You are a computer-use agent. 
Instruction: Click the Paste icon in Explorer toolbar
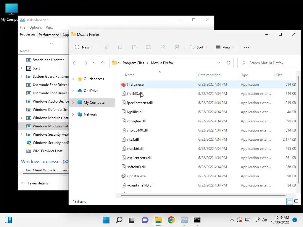134,47
